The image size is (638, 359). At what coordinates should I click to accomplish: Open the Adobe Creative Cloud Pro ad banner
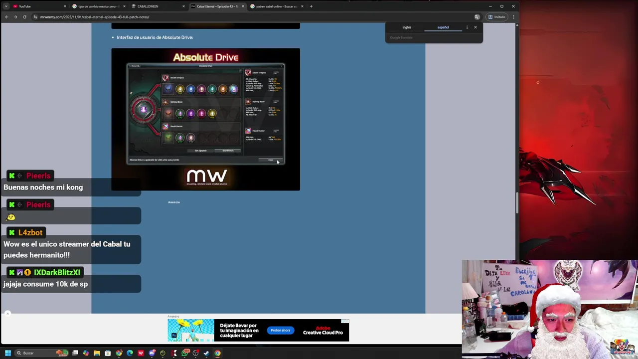point(258,330)
